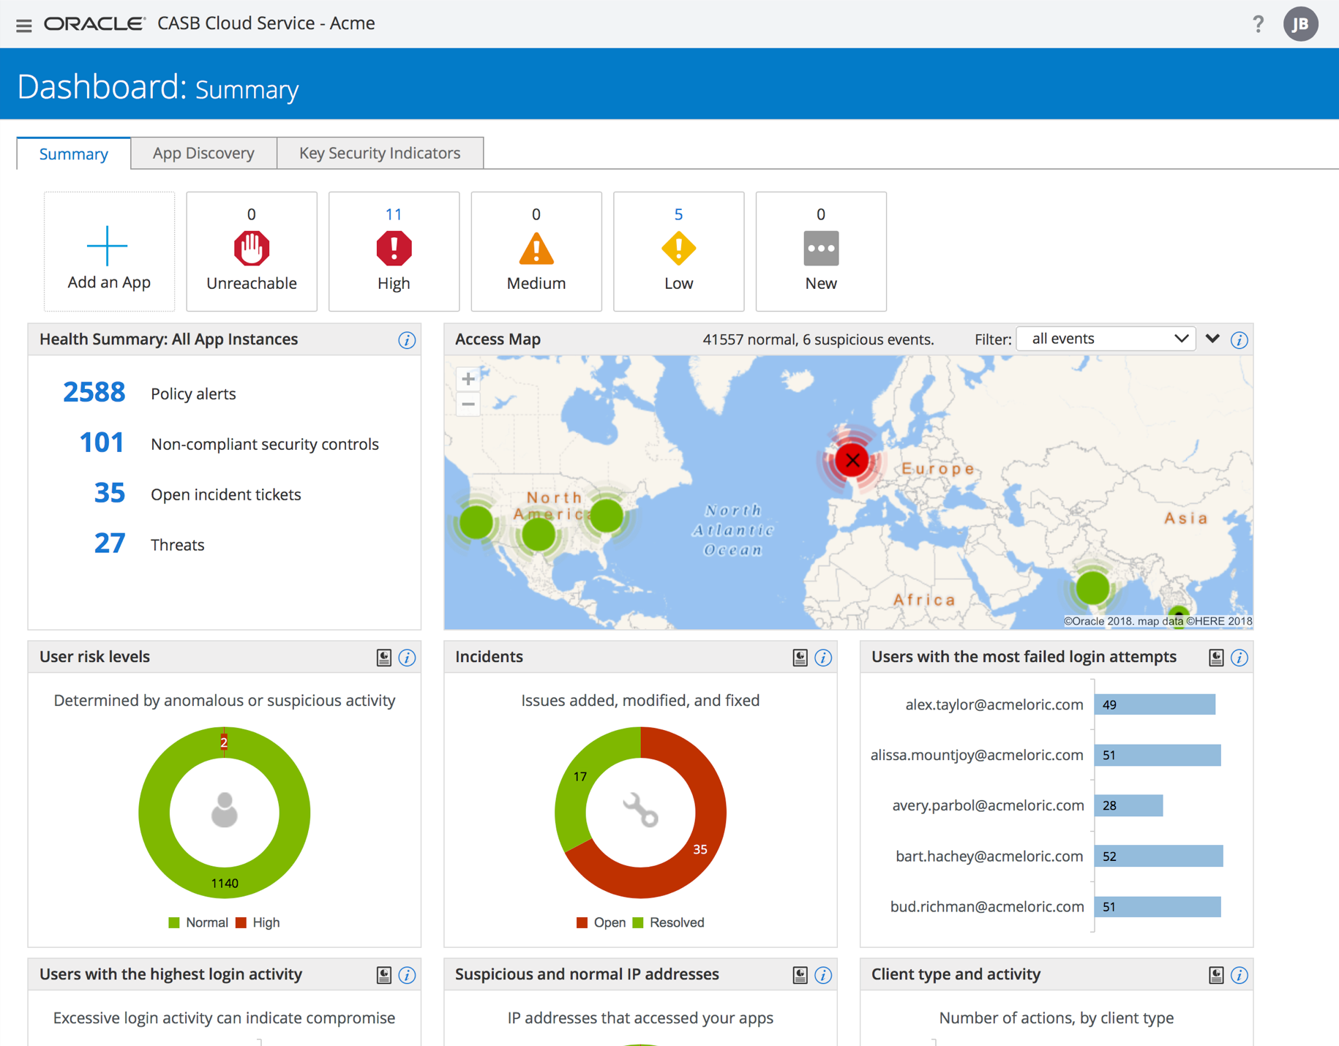Show info for highest login activity panel
The image size is (1339, 1046).
(407, 975)
